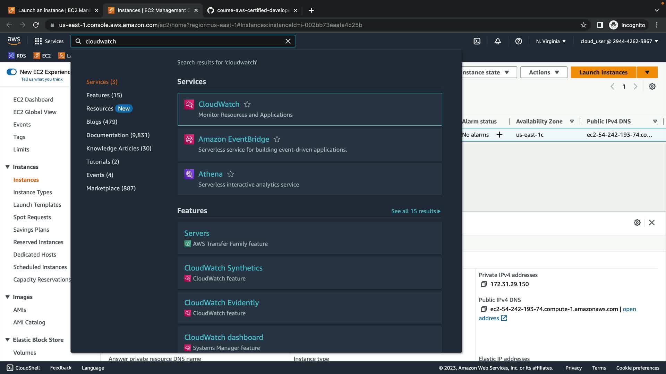Screen dimensions: 666x374
Task: Favorite CloudWatch with its star icon
Action: pyautogui.click(x=247, y=104)
